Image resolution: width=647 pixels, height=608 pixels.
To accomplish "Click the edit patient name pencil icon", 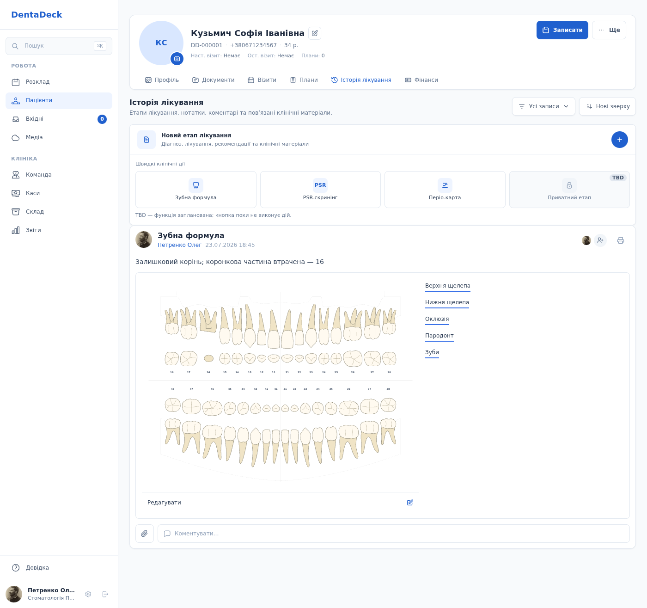I will pyautogui.click(x=315, y=33).
